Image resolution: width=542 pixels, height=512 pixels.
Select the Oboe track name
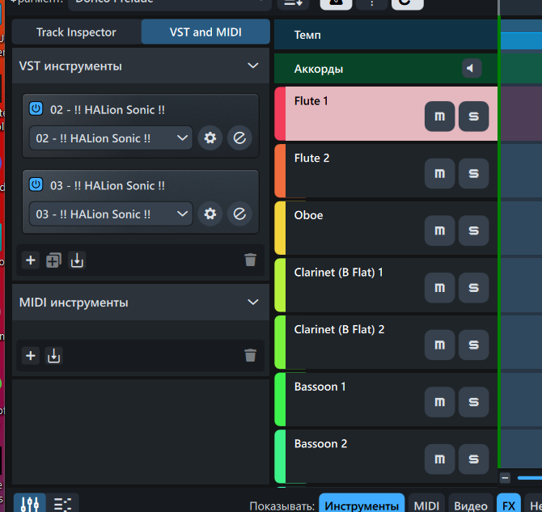click(x=308, y=215)
